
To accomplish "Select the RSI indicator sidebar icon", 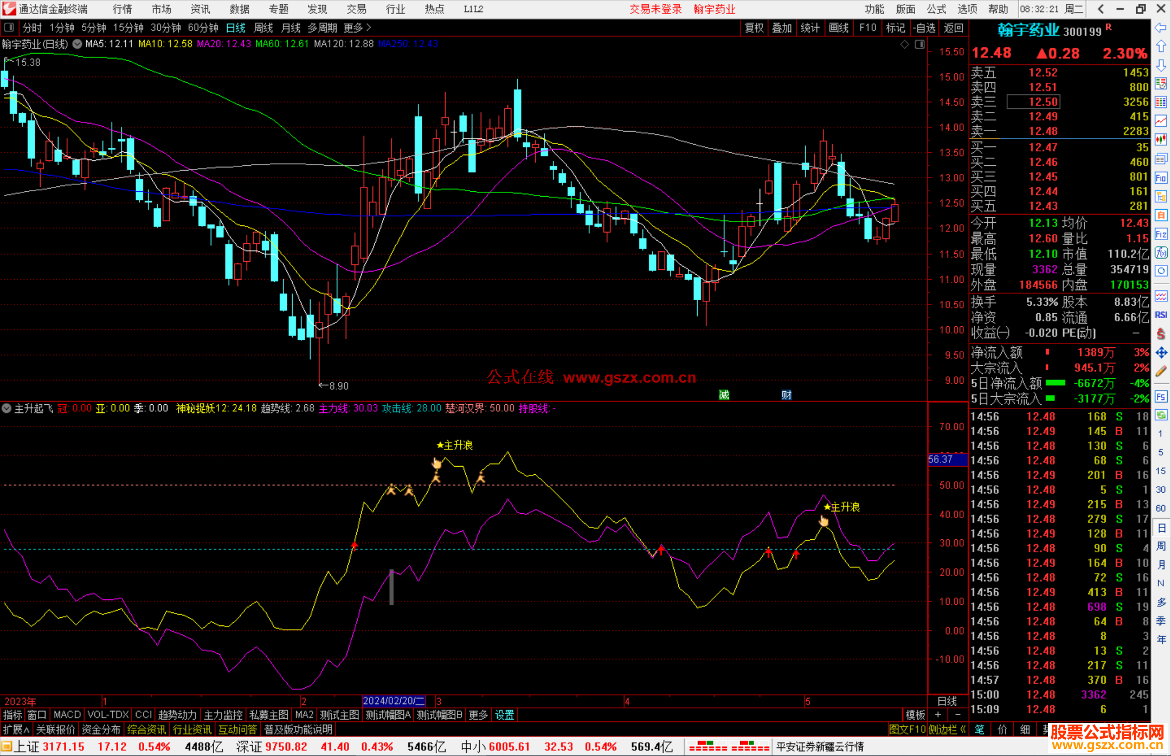I will (x=1161, y=315).
